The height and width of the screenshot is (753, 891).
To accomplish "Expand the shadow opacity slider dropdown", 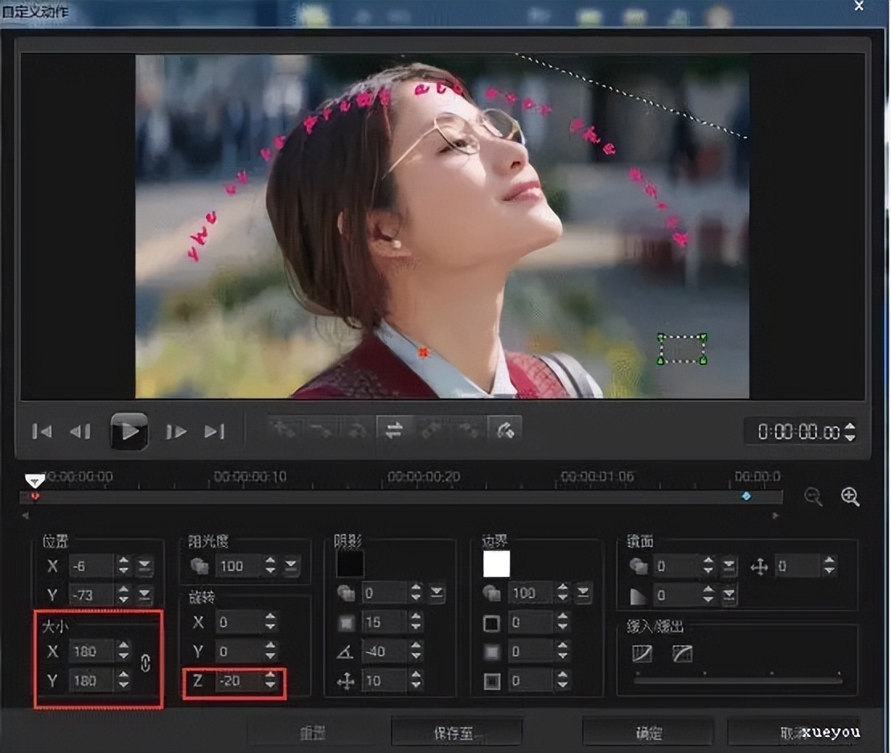I will click(437, 594).
